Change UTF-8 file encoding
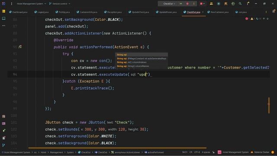 [197, 152]
